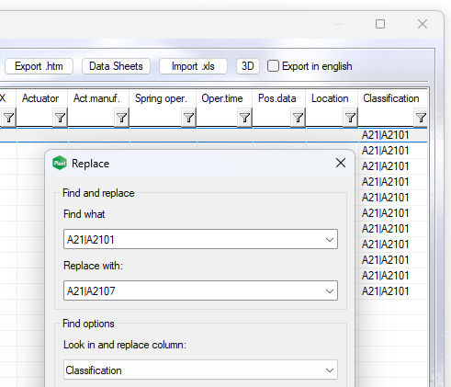This screenshot has width=451, height=387.
Task: Close the Replace dialog
Action: point(341,163)
